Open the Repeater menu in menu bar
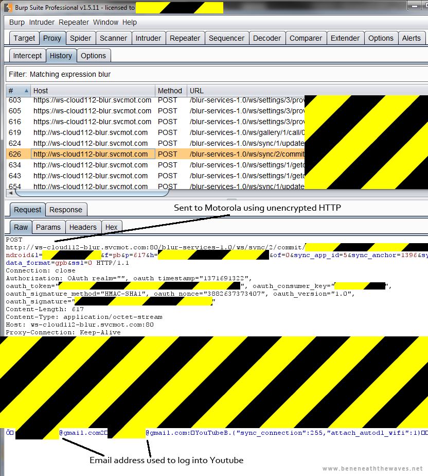 [74, 23]
